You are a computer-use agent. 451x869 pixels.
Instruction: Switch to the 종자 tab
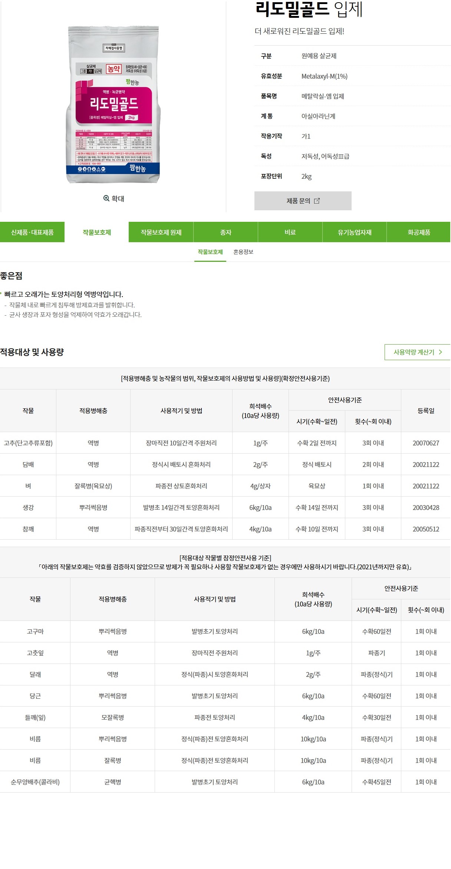point(225,232)
